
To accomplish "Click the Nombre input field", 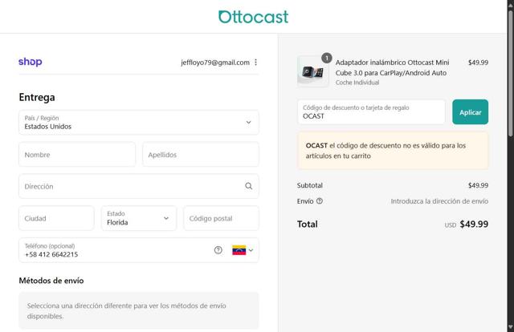I will [77, 154].
